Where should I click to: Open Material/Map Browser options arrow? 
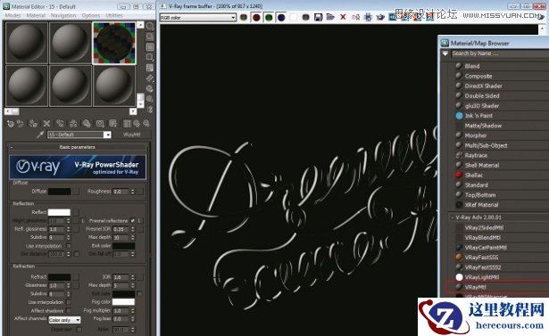(445, 53)
